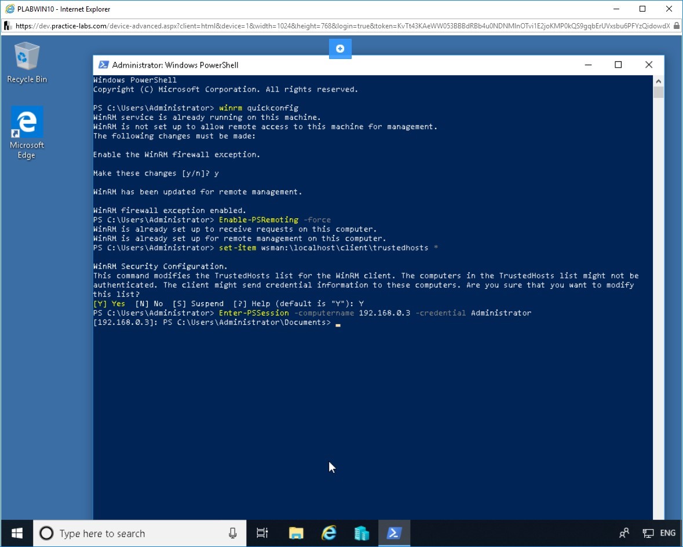Click the PowerShell scrollbar thumb

pos(659,92)
